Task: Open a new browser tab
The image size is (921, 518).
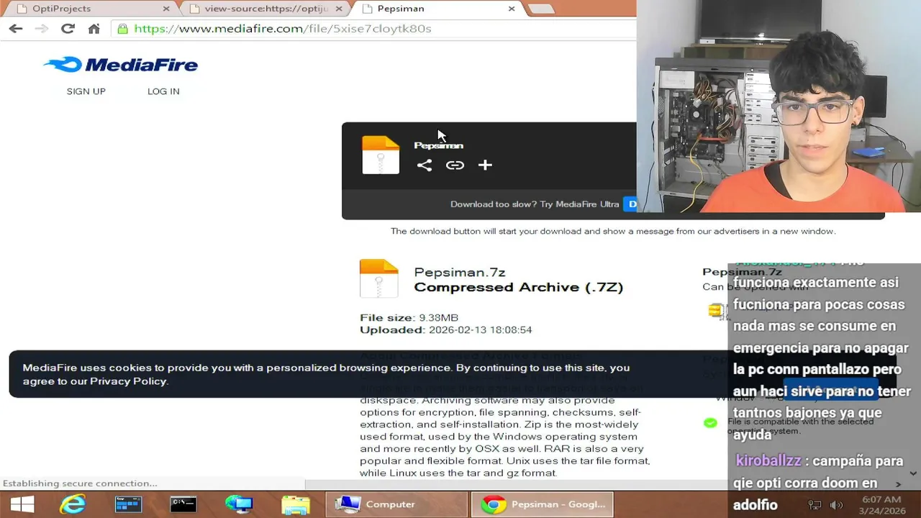Action: 541,9
